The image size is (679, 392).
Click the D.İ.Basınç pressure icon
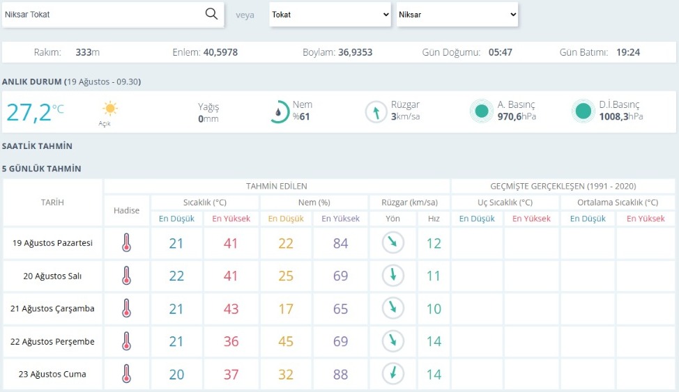point(582,111)
